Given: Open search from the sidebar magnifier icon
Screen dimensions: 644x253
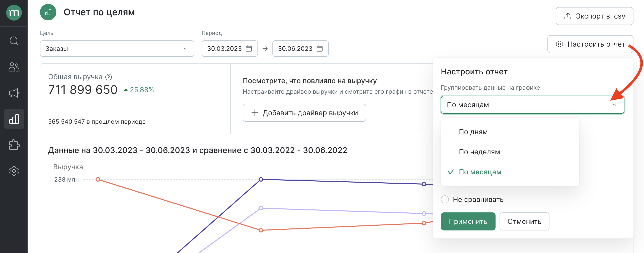Looking at the screenshot, I should (14, 41).
